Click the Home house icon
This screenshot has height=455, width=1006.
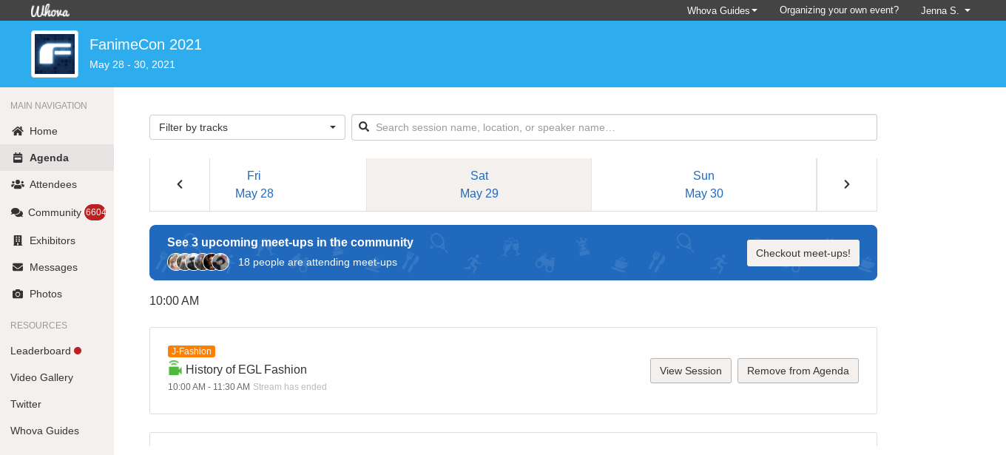[18, 131]
